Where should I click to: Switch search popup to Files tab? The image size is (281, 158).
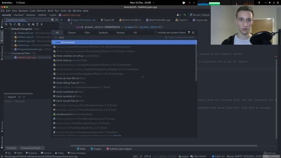point(87,32)
